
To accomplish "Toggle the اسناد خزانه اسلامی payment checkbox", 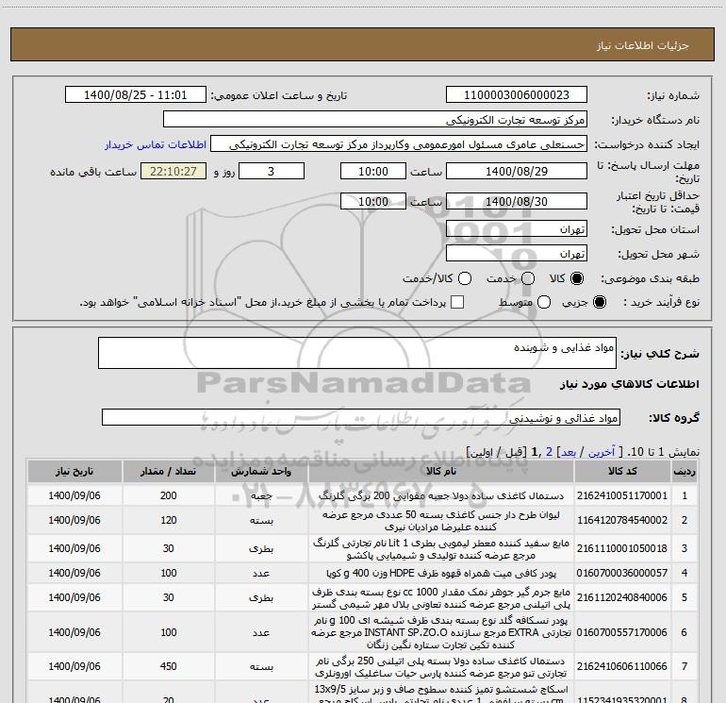I will coord(457,302).
